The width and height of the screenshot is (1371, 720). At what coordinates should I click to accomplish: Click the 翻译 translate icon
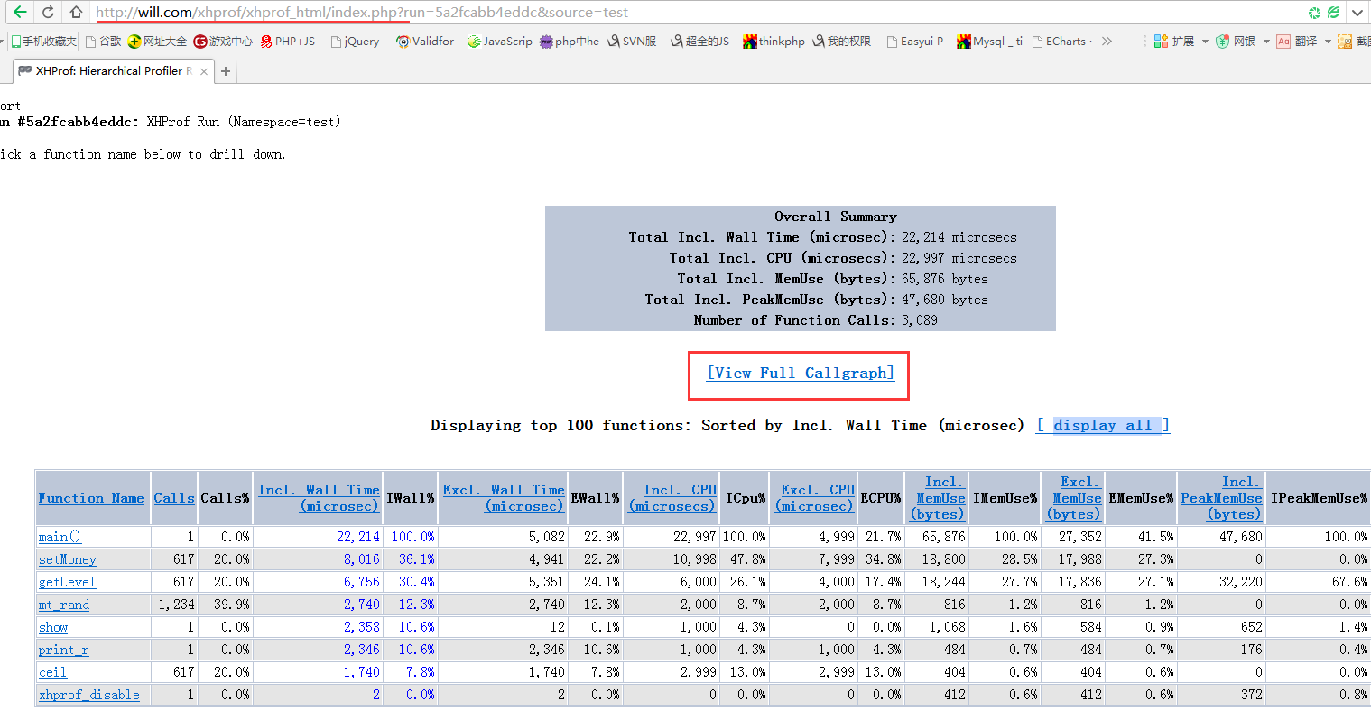pos(1283,42)
